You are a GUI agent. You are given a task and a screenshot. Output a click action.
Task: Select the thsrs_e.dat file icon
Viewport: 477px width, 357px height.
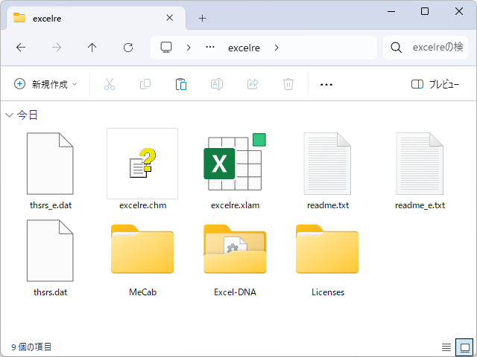(x=50, y=164)
